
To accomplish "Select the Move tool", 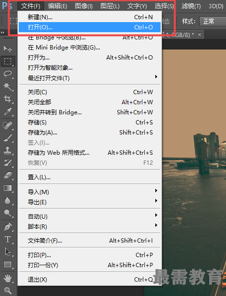I will click(x=8, y=49).
